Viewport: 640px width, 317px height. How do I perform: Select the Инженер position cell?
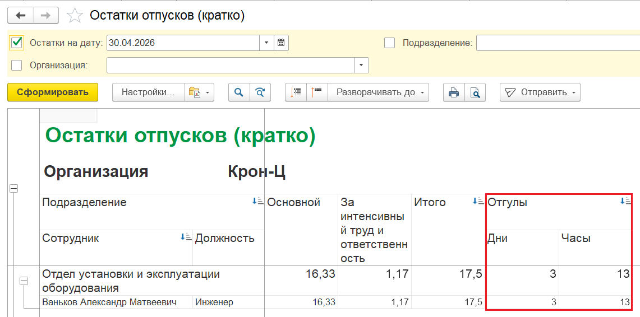pyautogui.click(x=229, y=302)
